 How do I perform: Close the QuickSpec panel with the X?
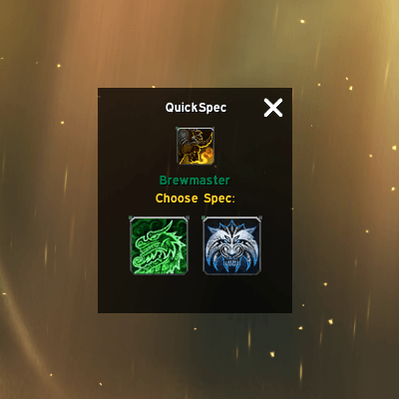(x=273, y=108)
